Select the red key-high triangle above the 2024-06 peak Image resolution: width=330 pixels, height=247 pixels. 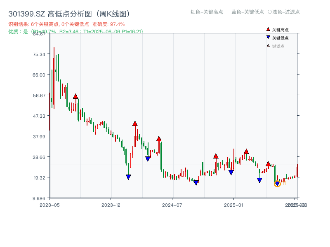tap(160, 138)
